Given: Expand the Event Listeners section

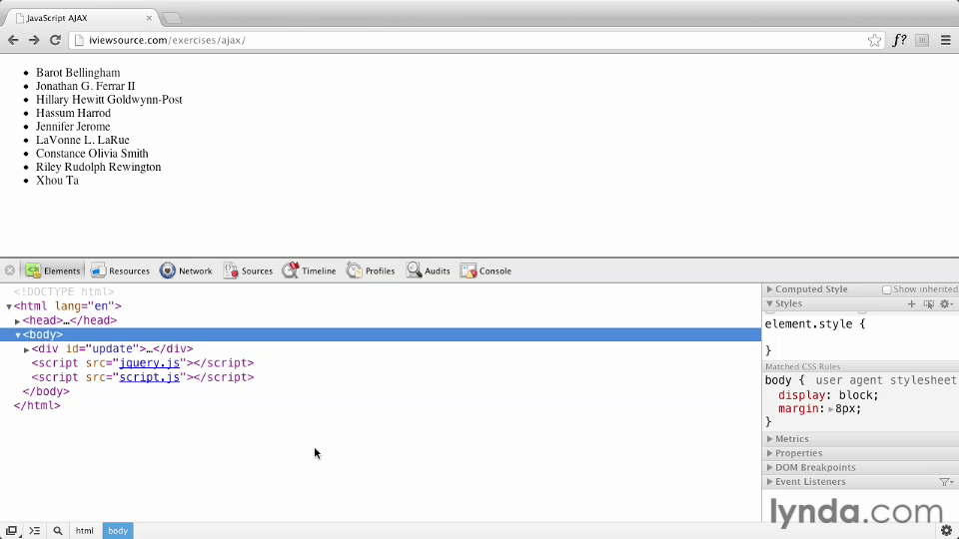Looking at the screenshot, I should click(769, 481).
